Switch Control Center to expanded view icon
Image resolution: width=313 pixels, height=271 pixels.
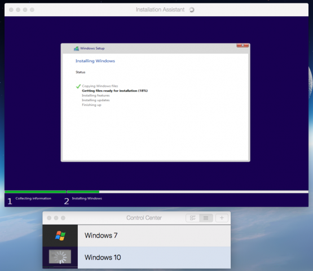tap(193, 218)
